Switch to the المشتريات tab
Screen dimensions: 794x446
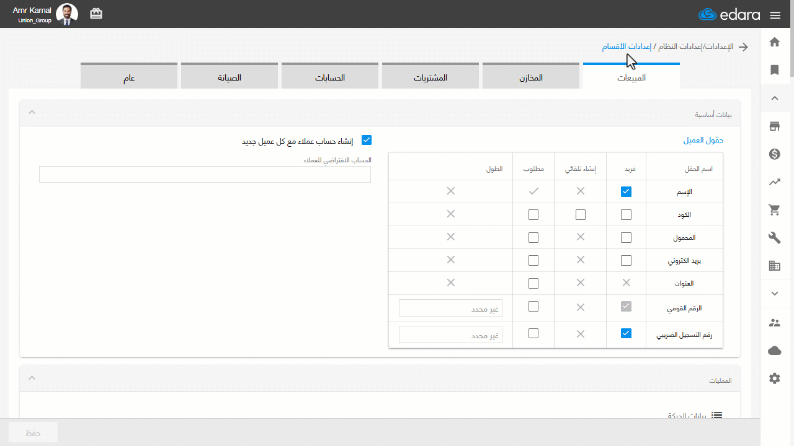(430, 76)
